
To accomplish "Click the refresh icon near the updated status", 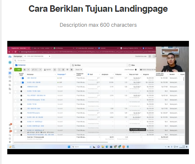I will pos(150,56).
